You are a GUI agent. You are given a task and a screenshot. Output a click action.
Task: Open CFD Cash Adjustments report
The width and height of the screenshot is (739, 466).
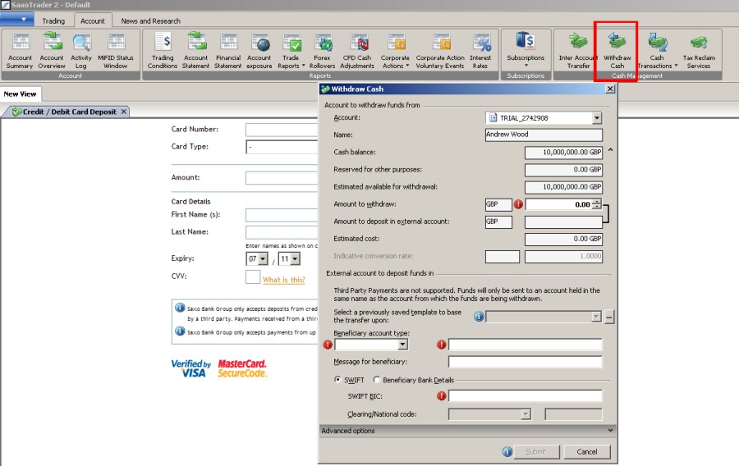[357, 52]
